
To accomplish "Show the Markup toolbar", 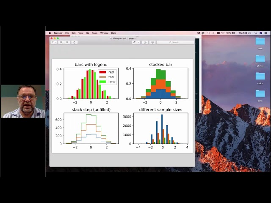I will (x=152, y=42).
